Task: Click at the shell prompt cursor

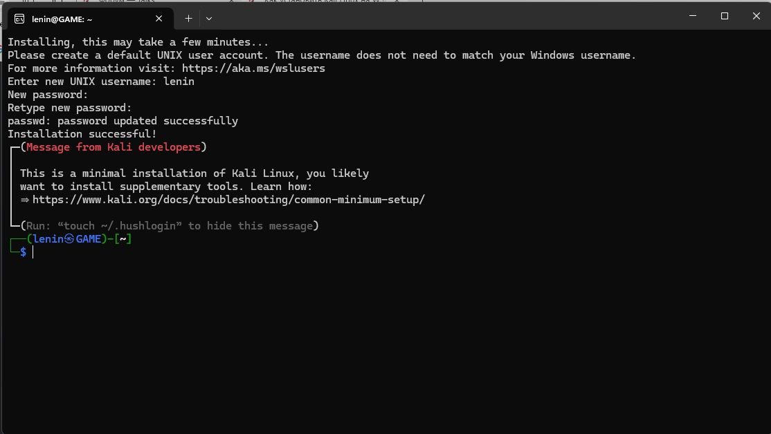Action: point(33,252)
